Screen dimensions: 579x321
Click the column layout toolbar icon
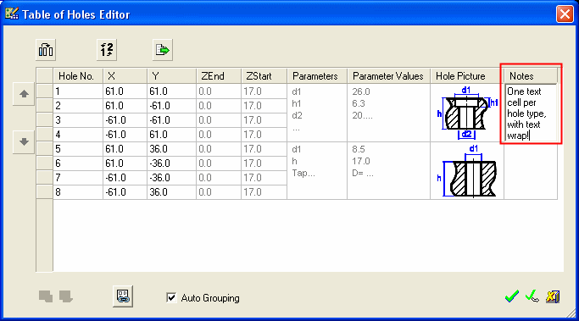tap(46, 50)
